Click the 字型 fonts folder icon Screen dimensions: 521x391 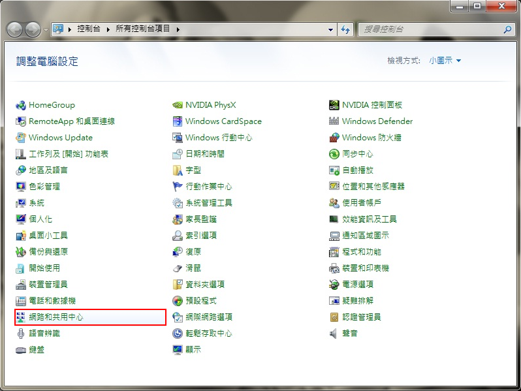point(178,170)
